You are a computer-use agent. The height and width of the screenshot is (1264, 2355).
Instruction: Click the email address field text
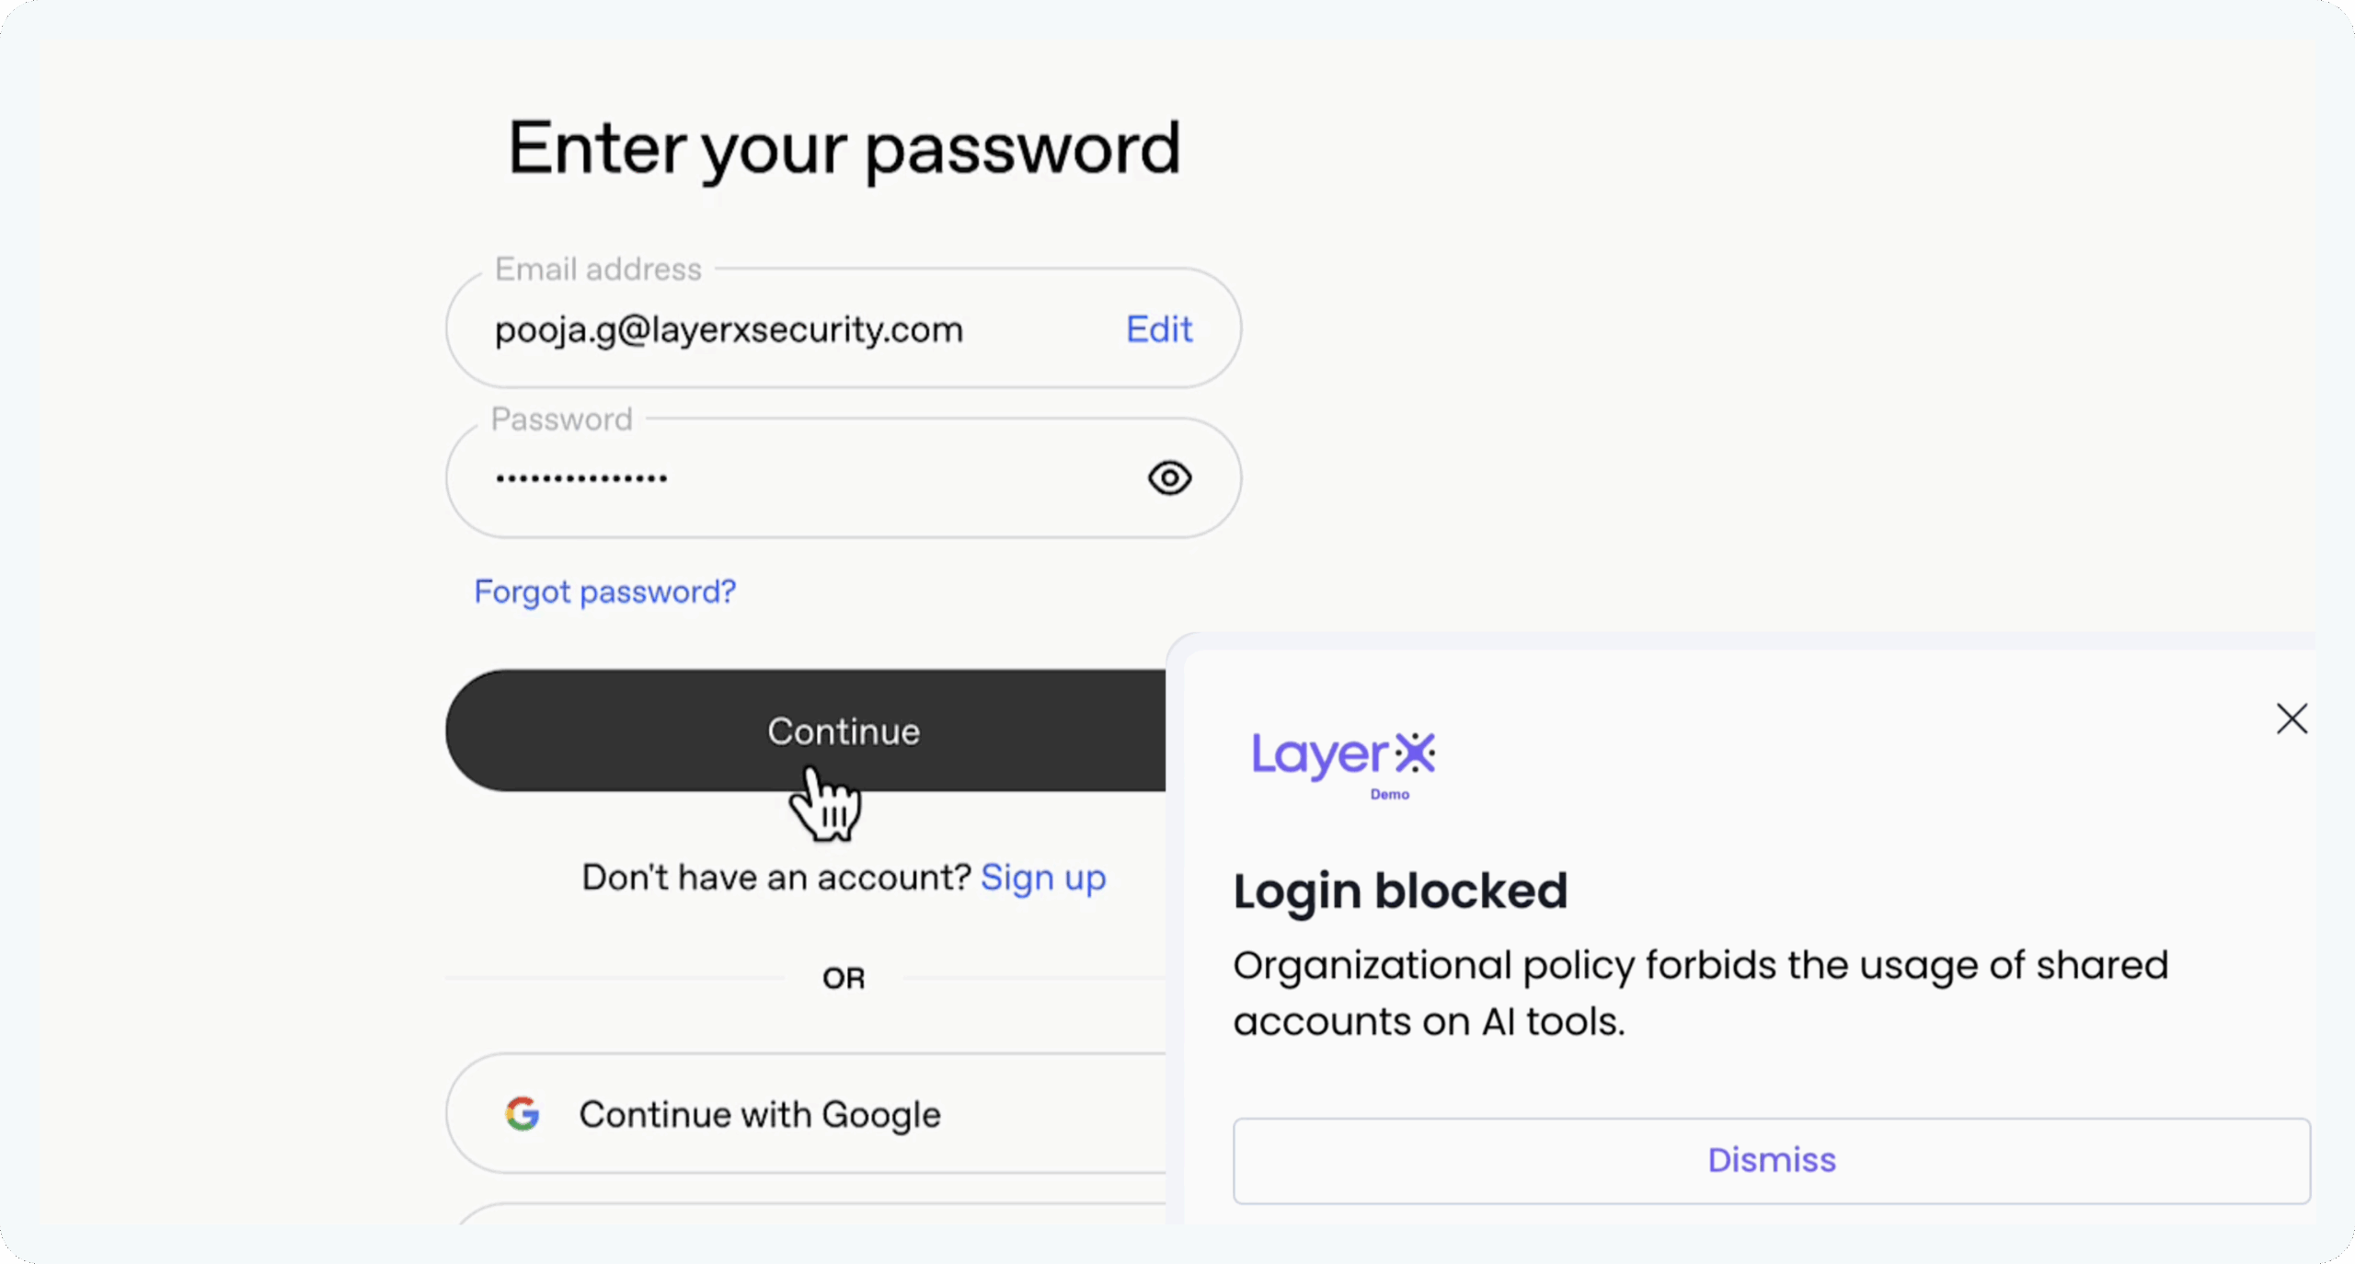[729, 329]
